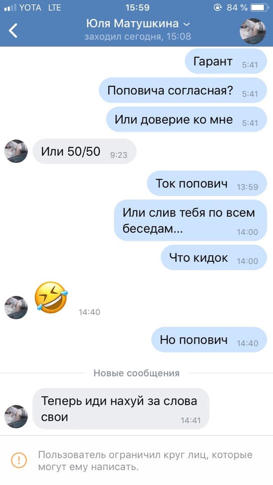Viewport: 273px width, 485px height.
Task: Select 'Или слив тебя по всем беседам' message
Action: [x=191, y=220]
